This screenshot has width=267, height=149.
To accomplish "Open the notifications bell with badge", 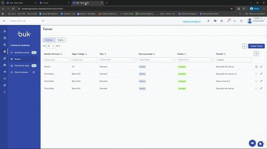I will click(228, 21).
